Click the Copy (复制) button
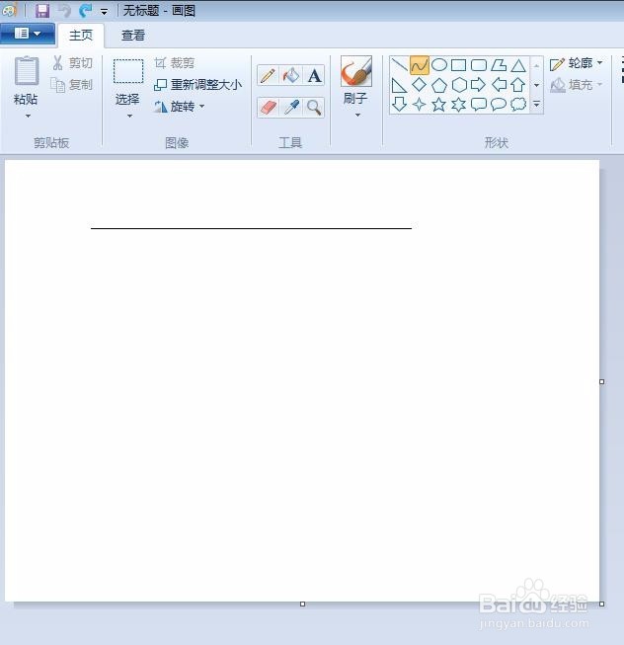The image size is (624, 645). point(71,85)
